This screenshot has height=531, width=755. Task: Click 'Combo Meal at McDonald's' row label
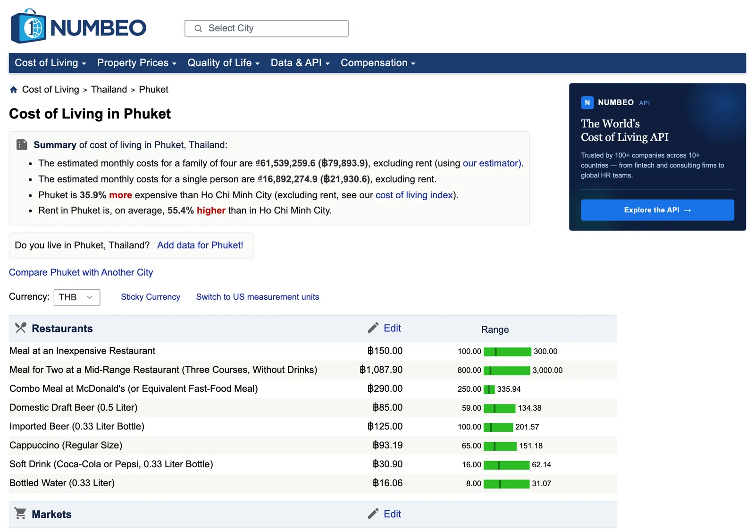pyautogui.click(x=134, y=389)
